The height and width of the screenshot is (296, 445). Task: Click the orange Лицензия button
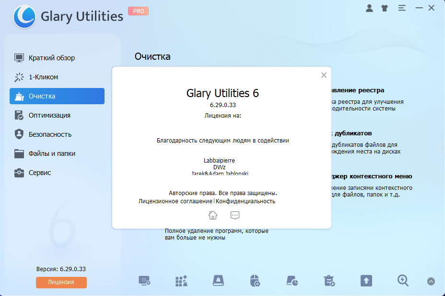(x=61, y=282)
